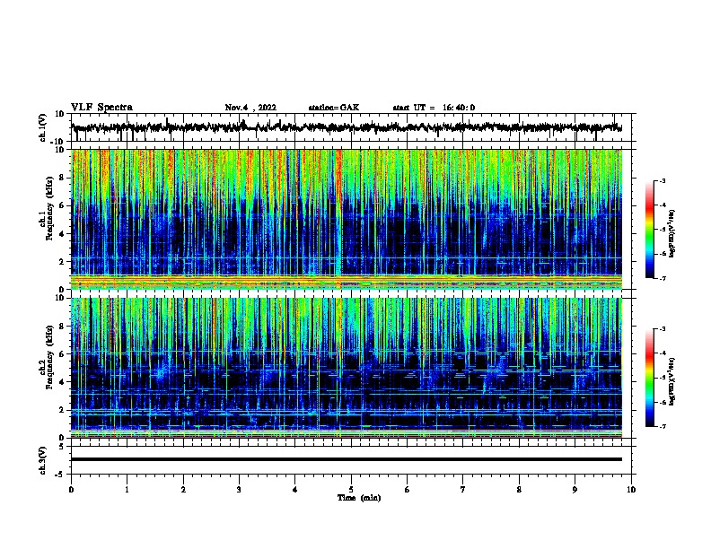
Task: Click time axis tick label '10'
Action: click(x=631, y=490)
